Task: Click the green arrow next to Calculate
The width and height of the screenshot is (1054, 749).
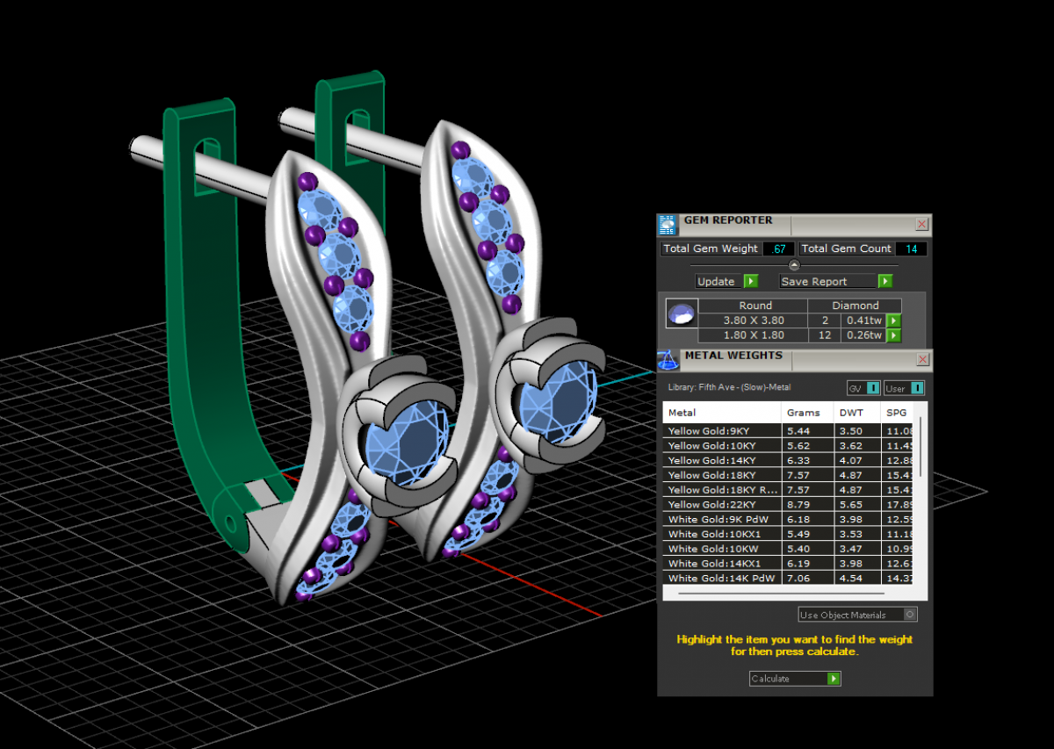Action: [x=833, y=679]
